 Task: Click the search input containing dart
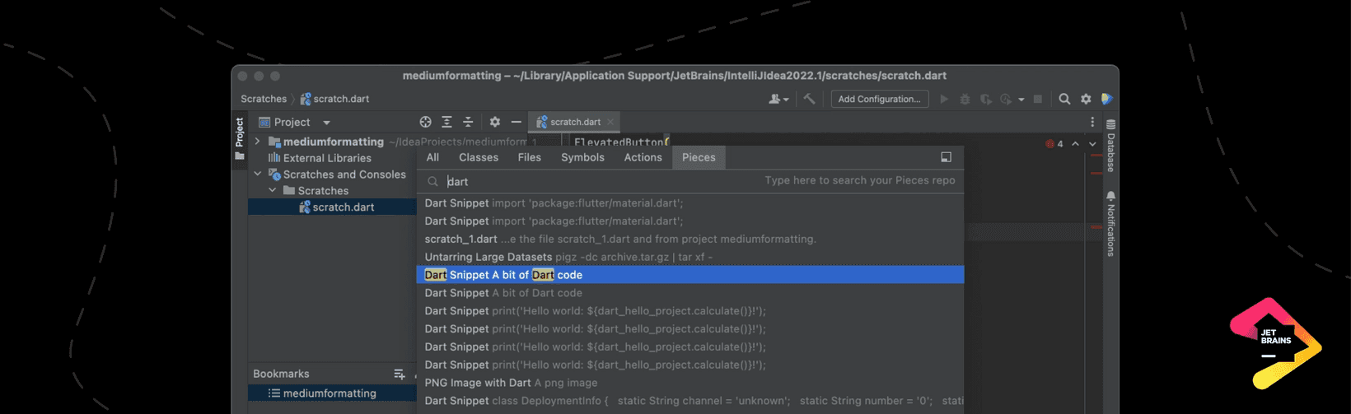click(690, 181)
